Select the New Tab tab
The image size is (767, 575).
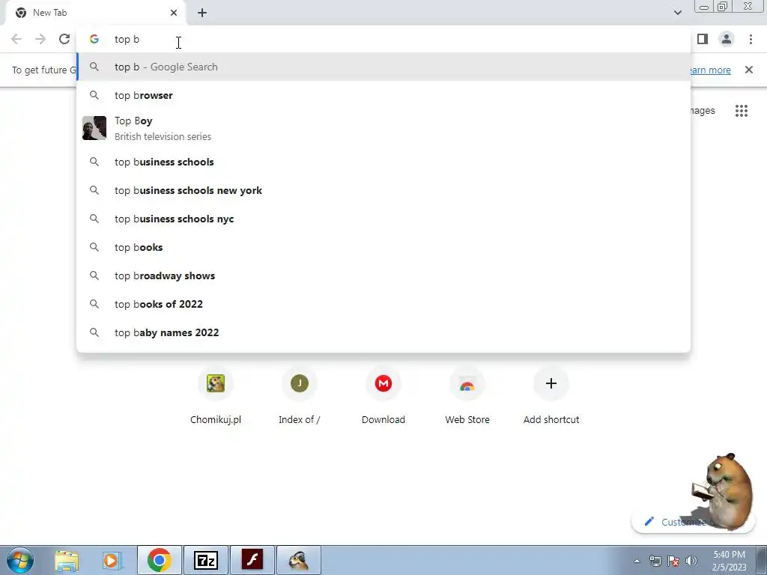click(x=95, y=13)
